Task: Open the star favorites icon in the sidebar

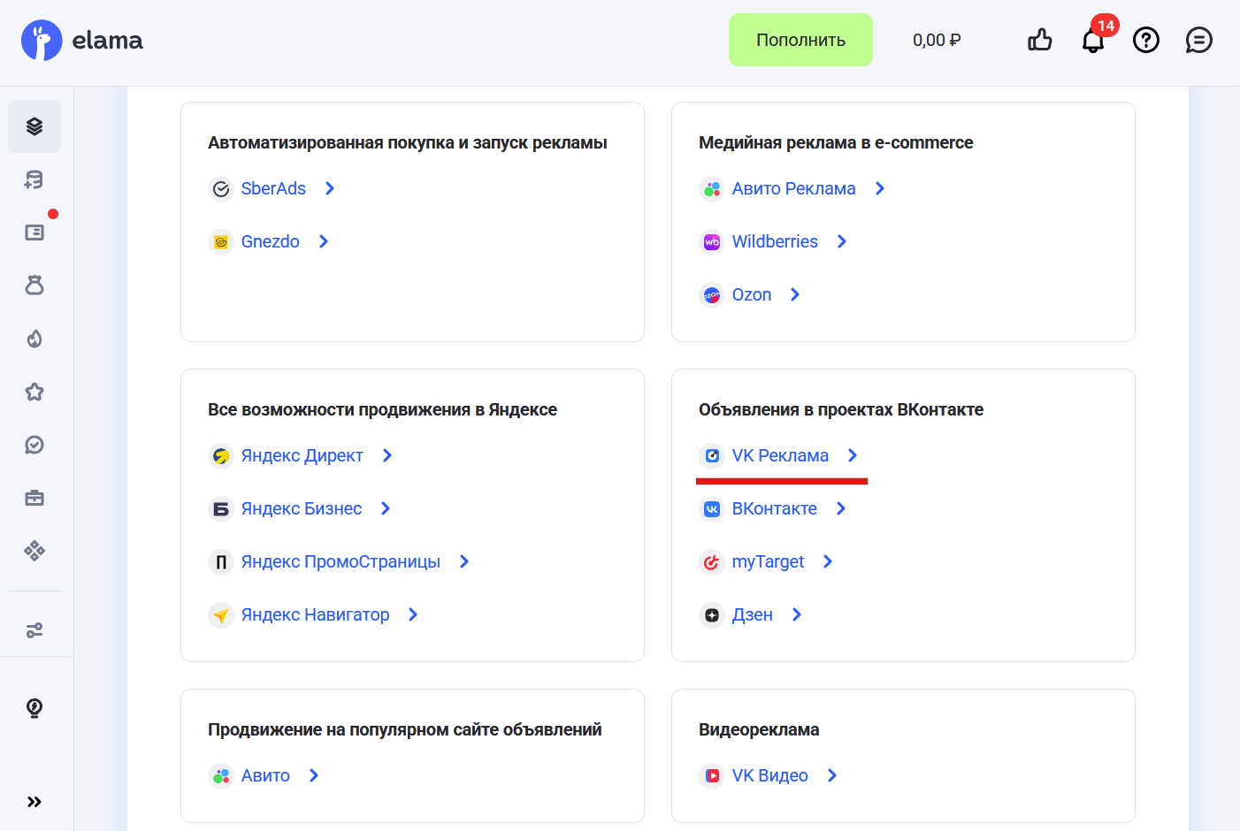Action: 34,392
